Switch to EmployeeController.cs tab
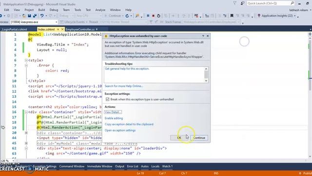The width and height of the screenshot is (312, 176). [x=80, y=29]
